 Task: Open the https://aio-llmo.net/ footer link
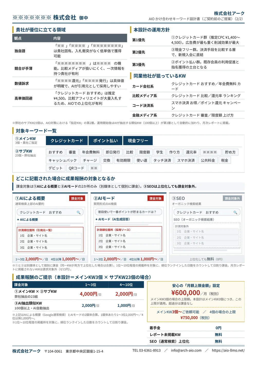pyautogui.click(x=228, y=350)
